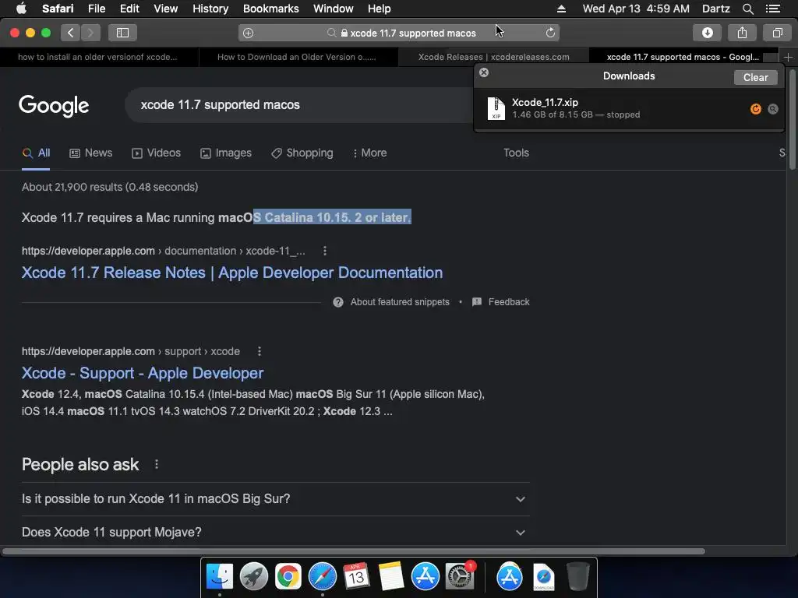Select the Videos results tab

156,153
